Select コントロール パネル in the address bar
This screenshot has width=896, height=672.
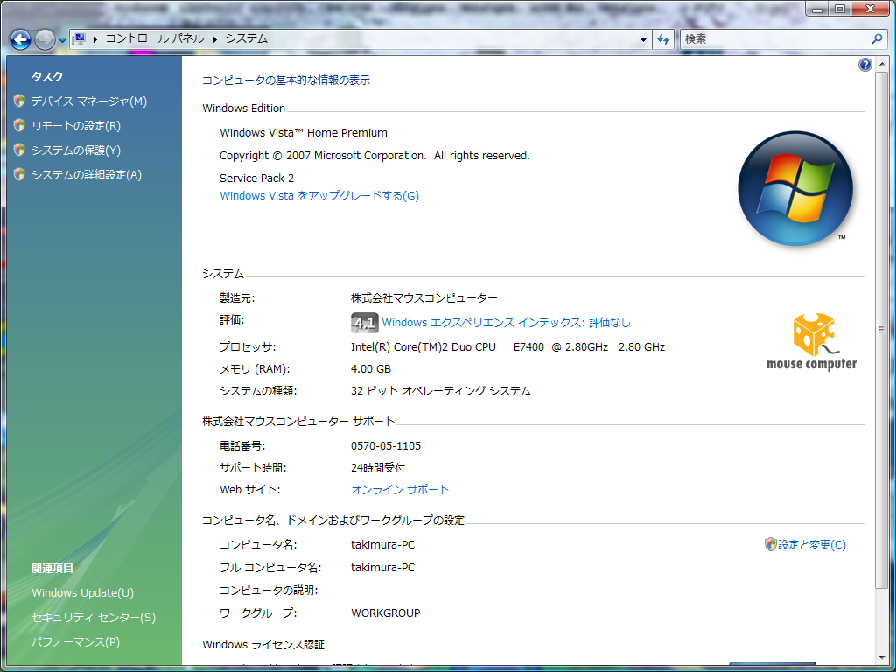[x=155, y=38]
